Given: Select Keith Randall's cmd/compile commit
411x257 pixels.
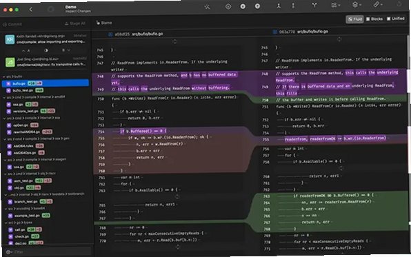Looking at the screenshot, I should 46,39.
